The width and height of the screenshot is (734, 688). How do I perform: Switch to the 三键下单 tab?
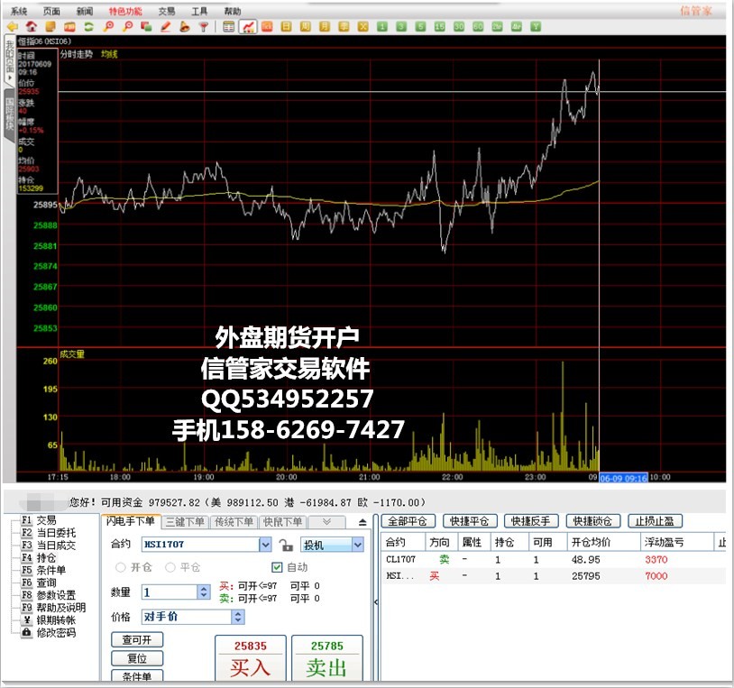[186, 522]
